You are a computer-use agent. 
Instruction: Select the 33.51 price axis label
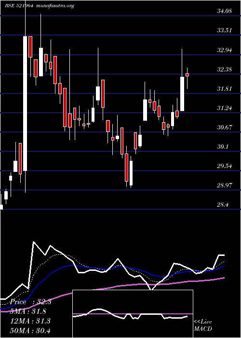[x=224, y=30]
